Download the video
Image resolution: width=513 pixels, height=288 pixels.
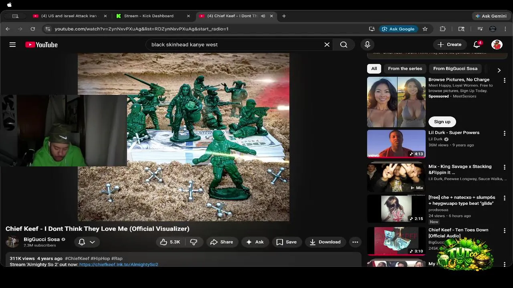click(x=325, y=242)
